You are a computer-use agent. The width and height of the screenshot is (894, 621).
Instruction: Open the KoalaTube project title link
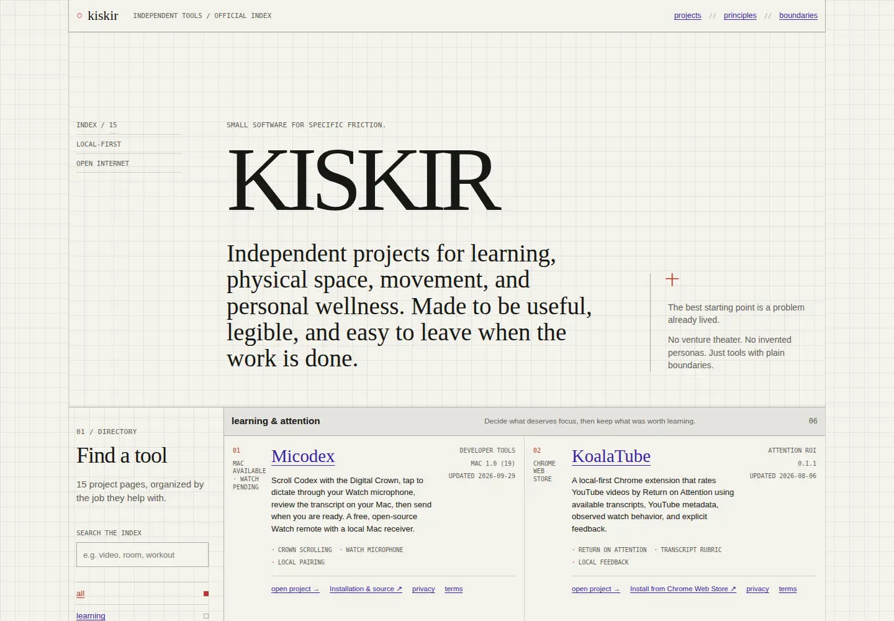pos(611,456)
